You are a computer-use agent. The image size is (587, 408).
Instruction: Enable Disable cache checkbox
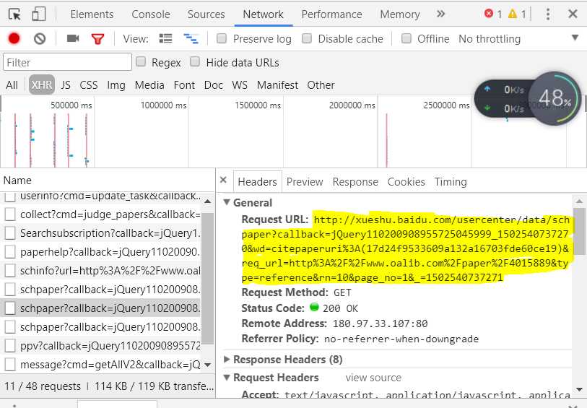[307, 38]
